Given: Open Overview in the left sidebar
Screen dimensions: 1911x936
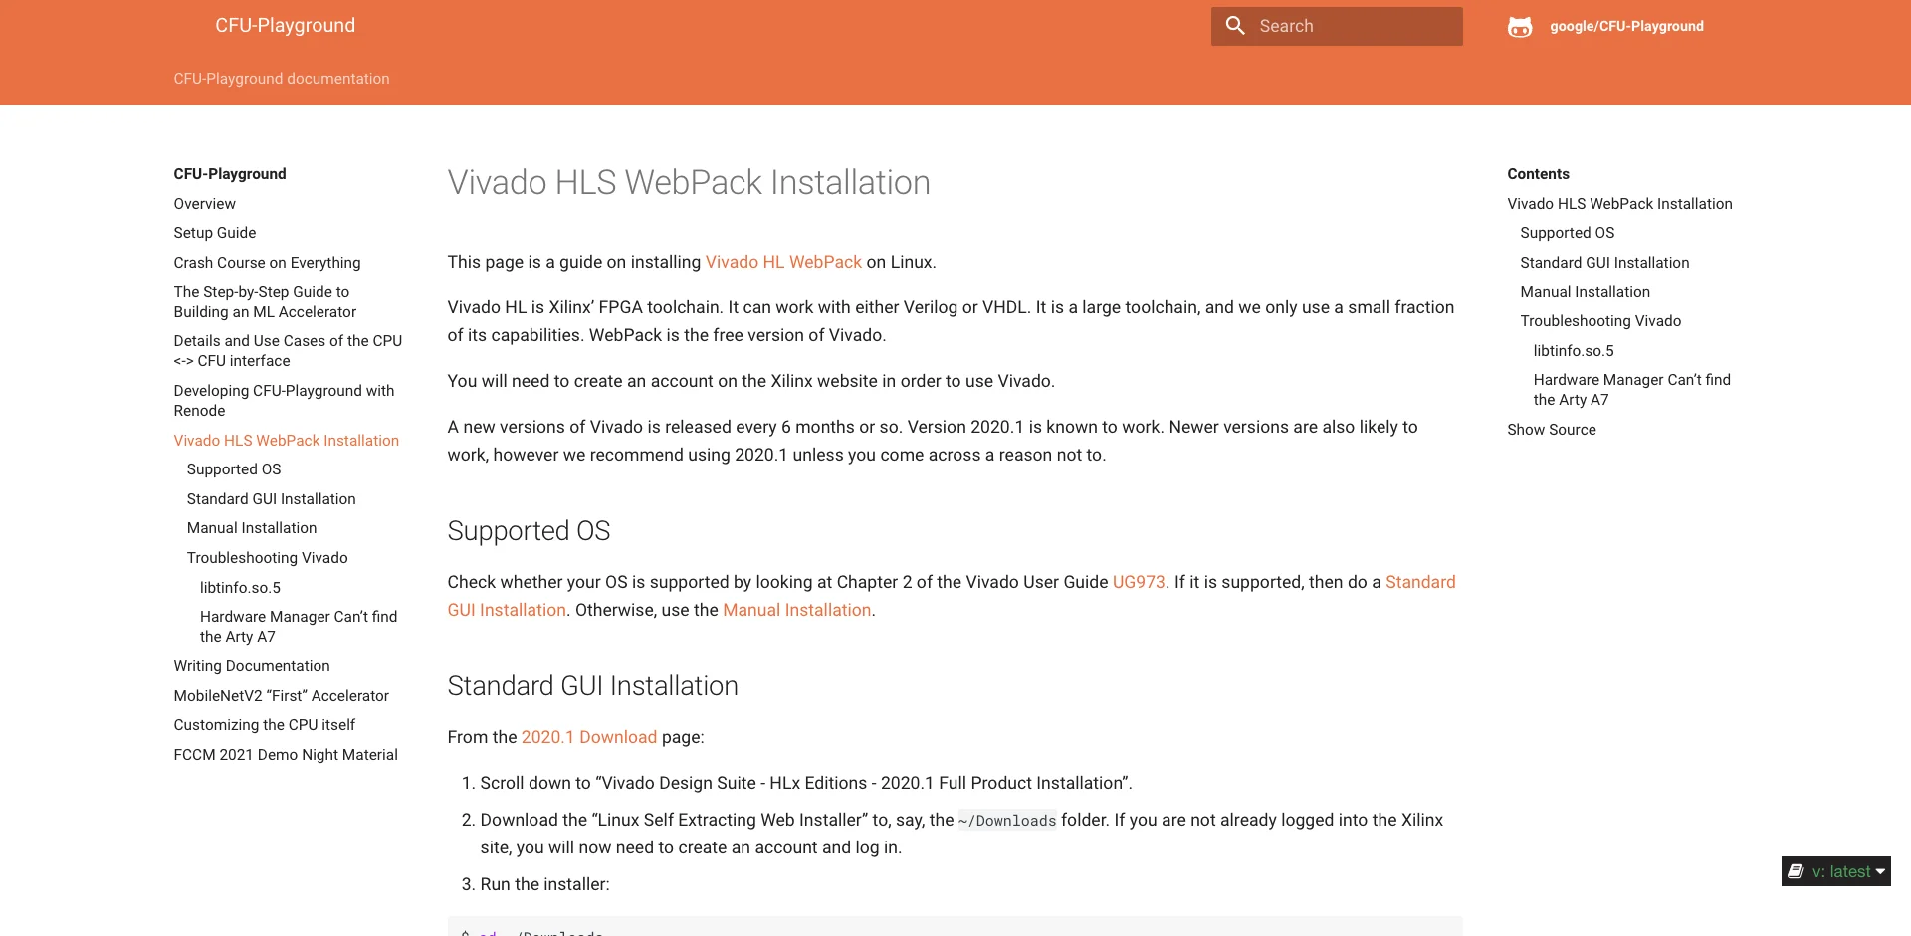Looking at the screenshot, I should tap(205, 204).
